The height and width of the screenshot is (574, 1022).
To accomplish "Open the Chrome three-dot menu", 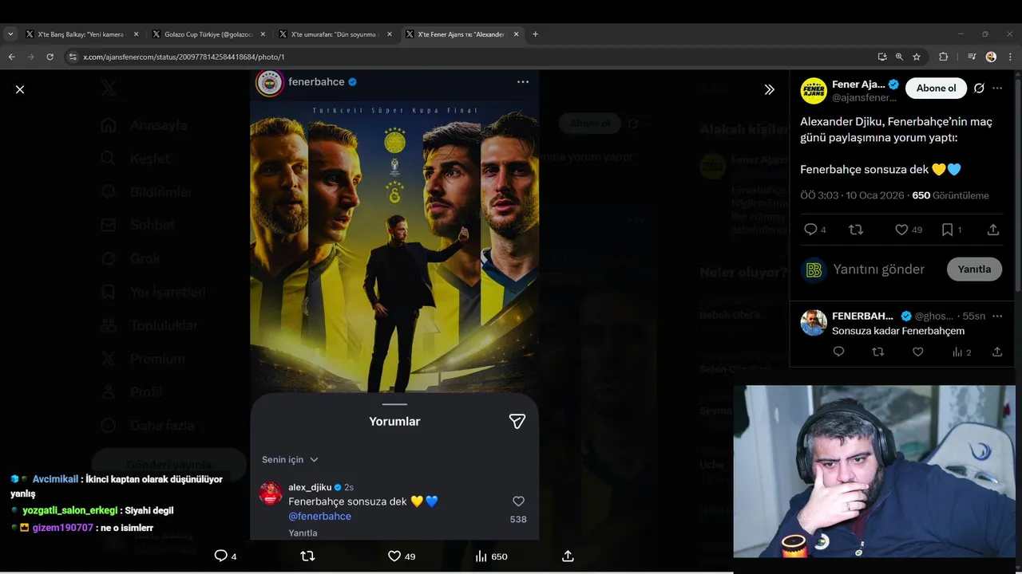I will (x=1010, y=57).
